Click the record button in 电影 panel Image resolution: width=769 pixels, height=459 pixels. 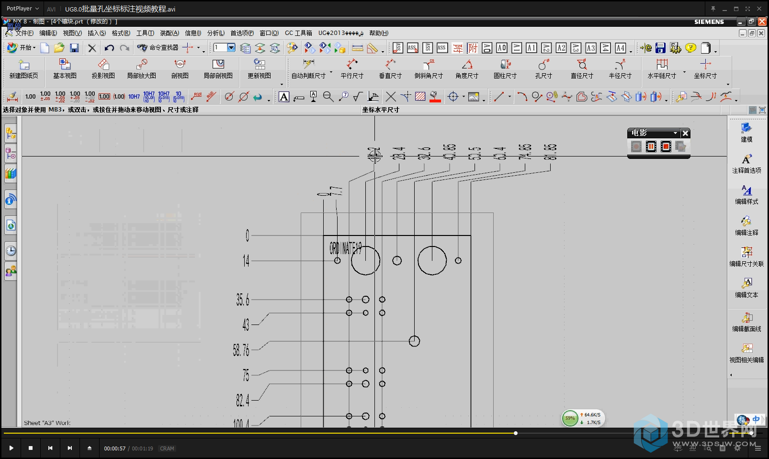(x=636, y=146)
